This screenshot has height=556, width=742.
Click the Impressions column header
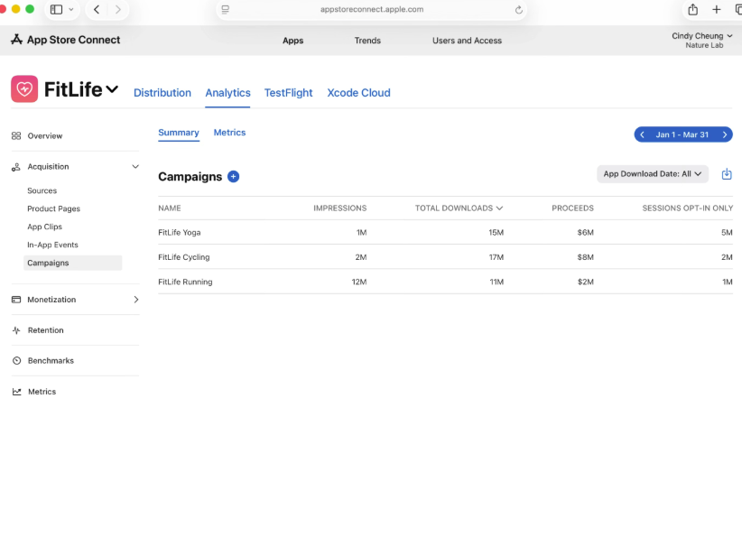[339, 208]
